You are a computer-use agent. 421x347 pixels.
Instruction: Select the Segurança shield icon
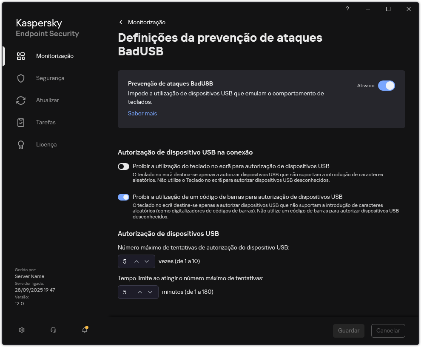point(21,78)
